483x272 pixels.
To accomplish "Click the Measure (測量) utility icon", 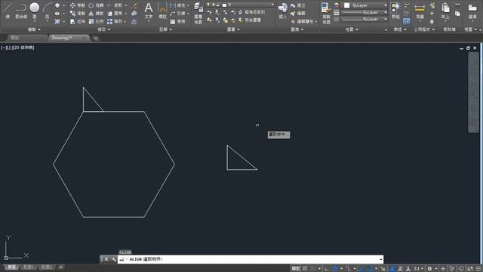I will pyautogui.click(x=420, y=10).
